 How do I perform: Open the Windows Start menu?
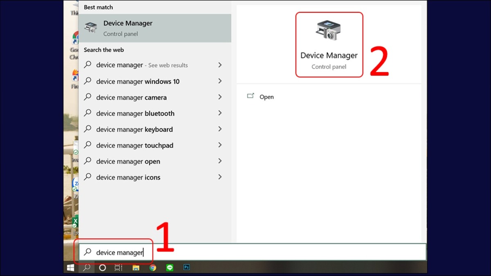point(70,268)
